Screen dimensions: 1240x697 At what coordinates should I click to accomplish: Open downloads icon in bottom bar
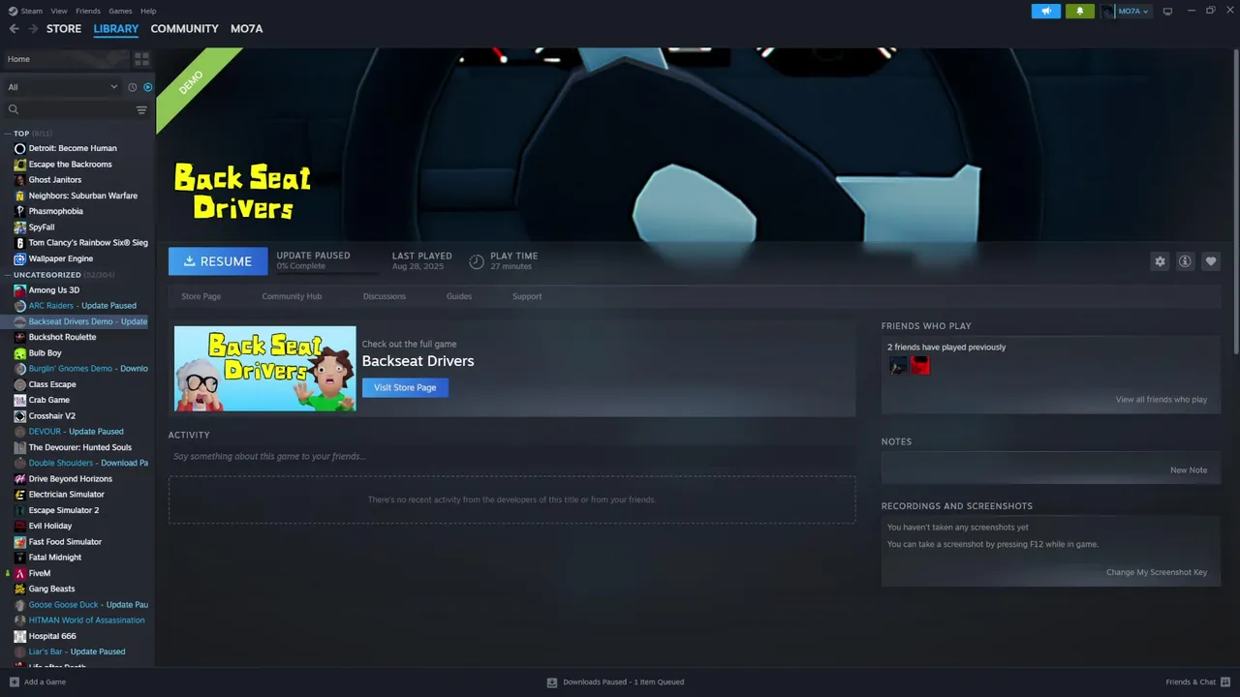(x=552, y=682)
